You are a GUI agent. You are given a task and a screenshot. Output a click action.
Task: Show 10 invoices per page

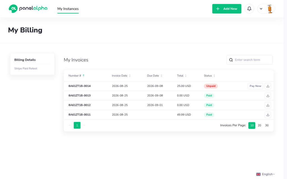pyautogui.click(x=252, y=125)
